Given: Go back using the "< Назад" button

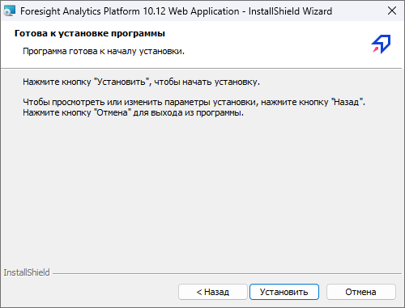Looking at the screenshot, I should [213, 292].
